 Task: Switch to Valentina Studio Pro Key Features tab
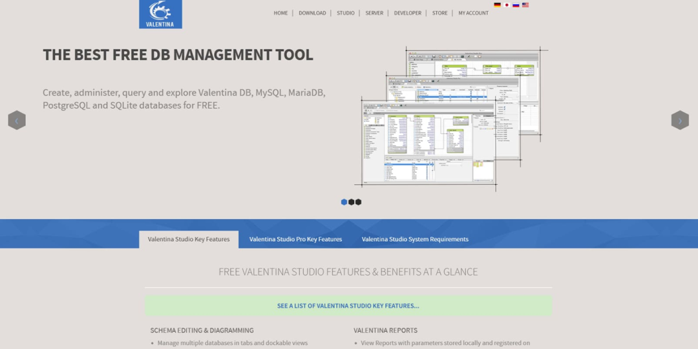point(295,240)
